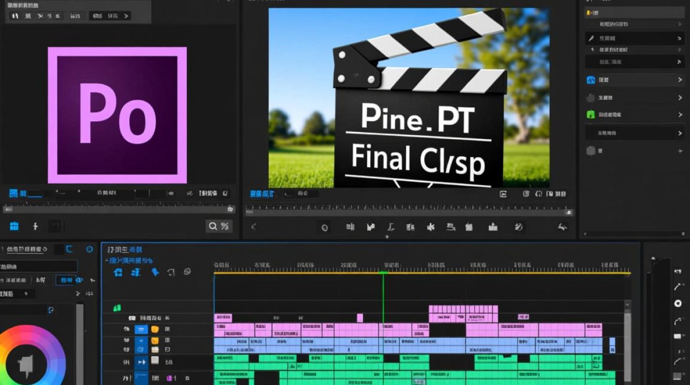Click the green icon in the right panel
The height and width of the screenshot is (385, 690).
(x=591, y=114)
